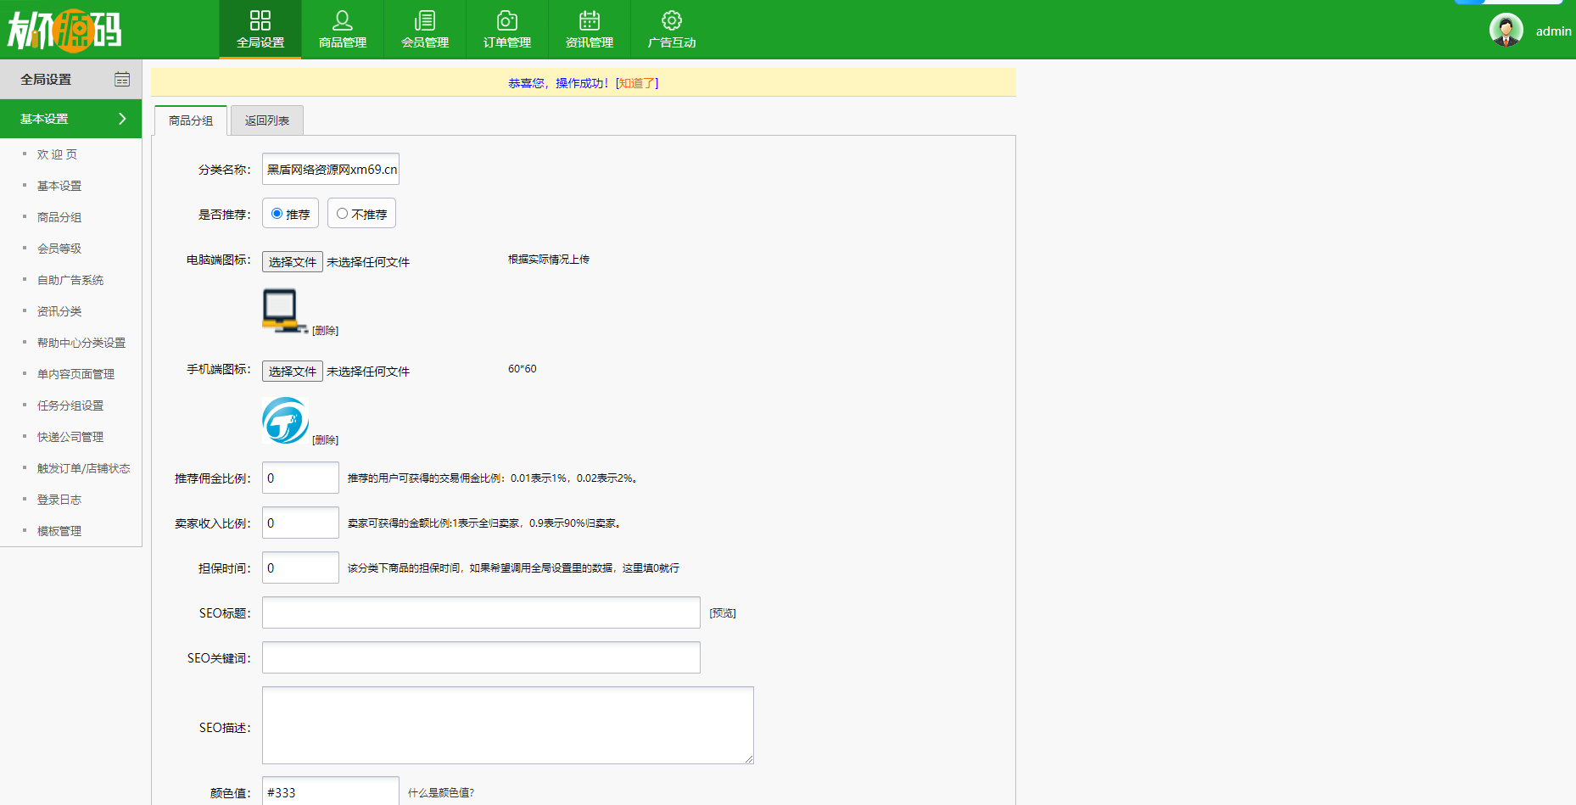
Task: Click into the SEO标题 input field
Action: [x=480, y=612]
